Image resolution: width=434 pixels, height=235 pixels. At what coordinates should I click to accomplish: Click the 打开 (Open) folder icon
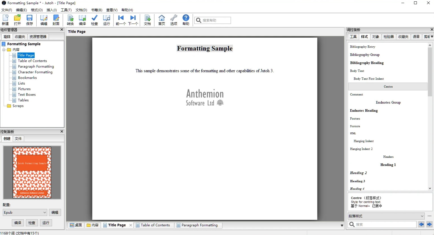click(17, 20)
